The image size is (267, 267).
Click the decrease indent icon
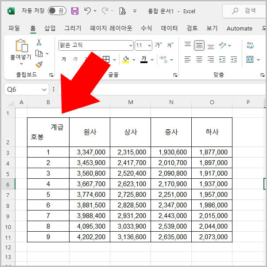pyautogui.click(x=222, y=60)
